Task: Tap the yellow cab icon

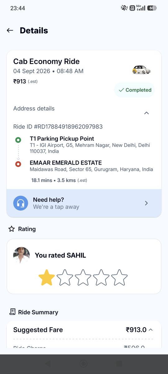Action: pyautogui.click(x=142, y=70)
